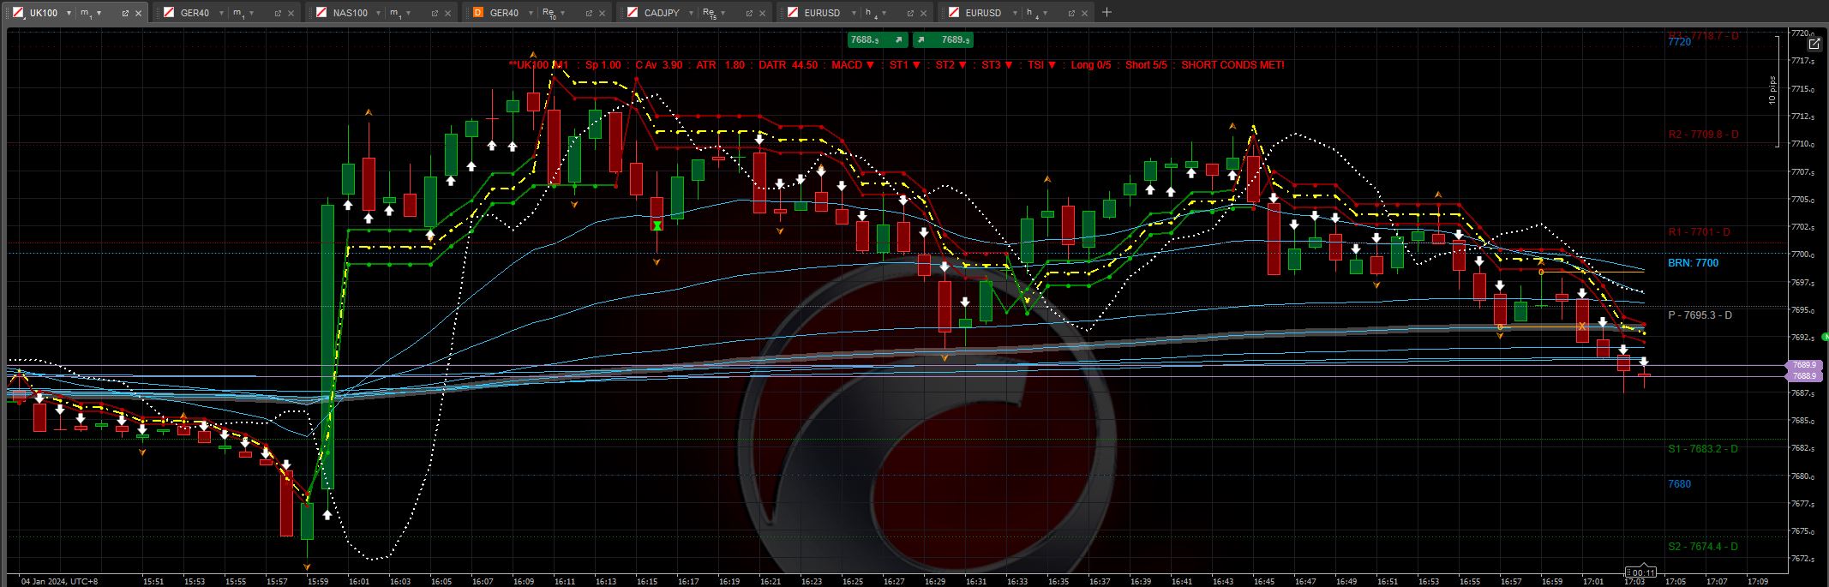Close the GER40 Re10 chart tab
Screen dimensions: 1829x587
click(x=602, y=14)
